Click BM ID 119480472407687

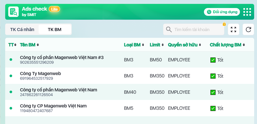click(x=36, y=111)
